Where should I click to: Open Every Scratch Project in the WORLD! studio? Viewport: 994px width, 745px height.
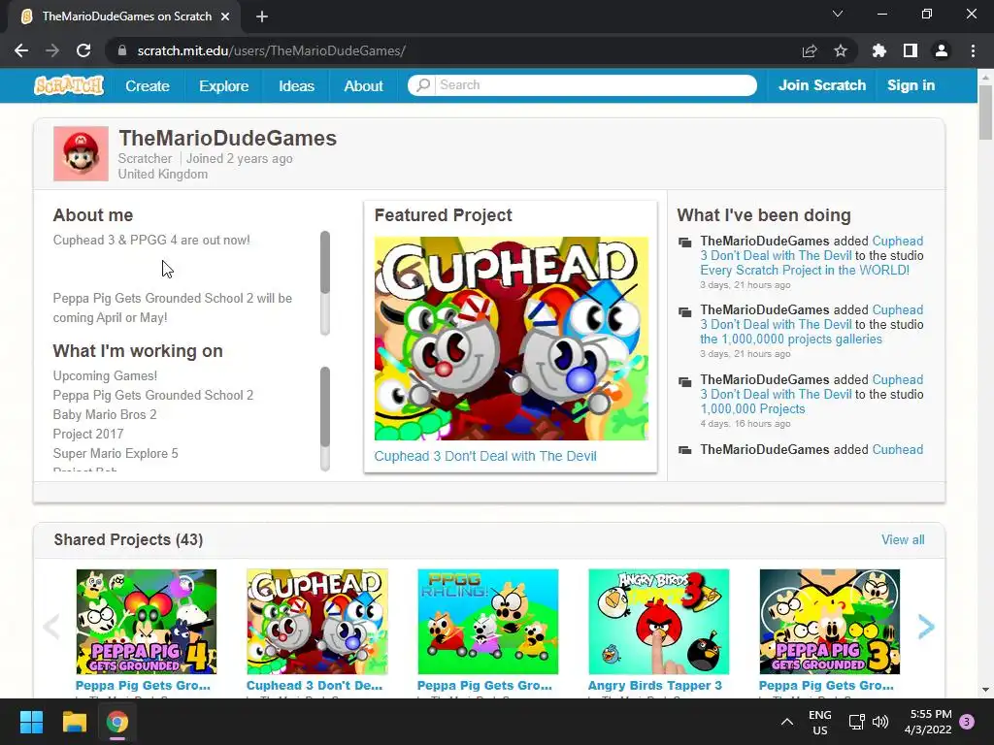click(x=805, y=270)
